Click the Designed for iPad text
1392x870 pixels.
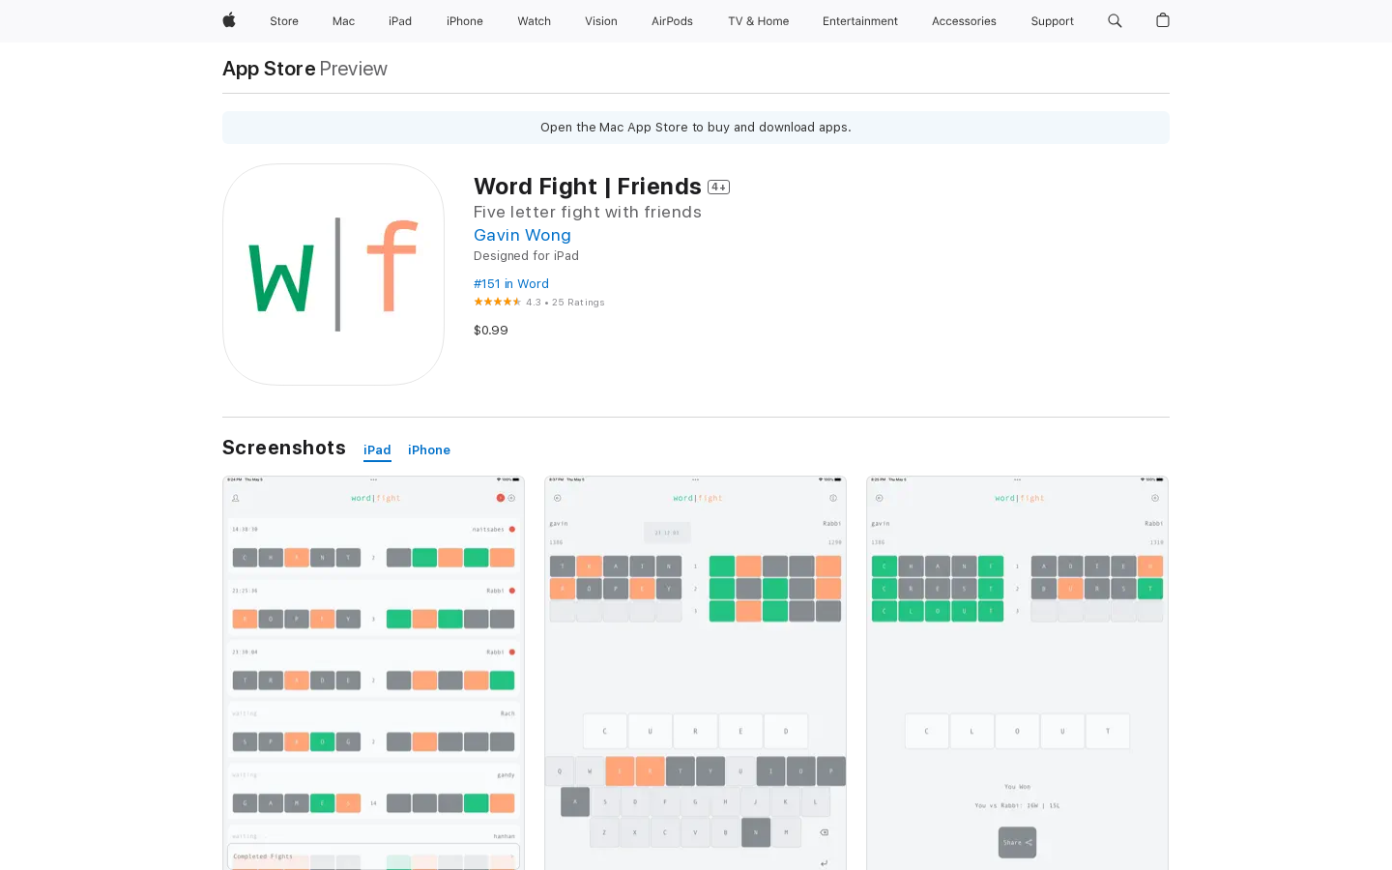click(x=526, y=256)
